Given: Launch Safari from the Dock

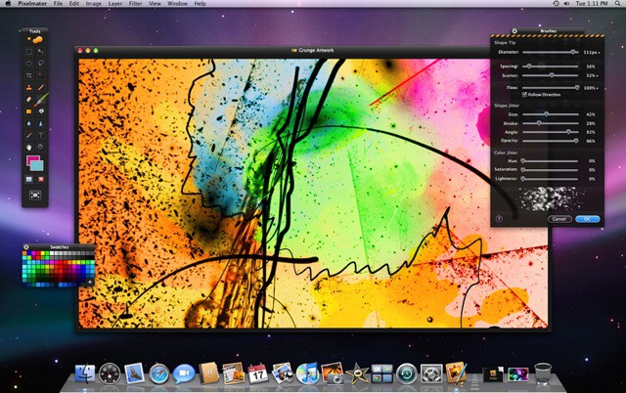Looking at the screenshot, I should (134, 372).
